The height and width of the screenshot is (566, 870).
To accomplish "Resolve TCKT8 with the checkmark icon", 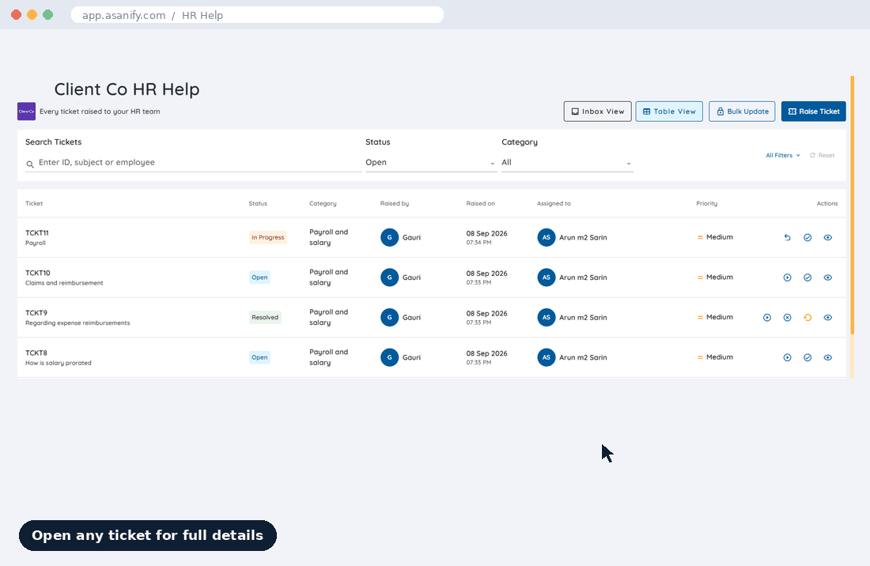I will click(x=808, y=357).
